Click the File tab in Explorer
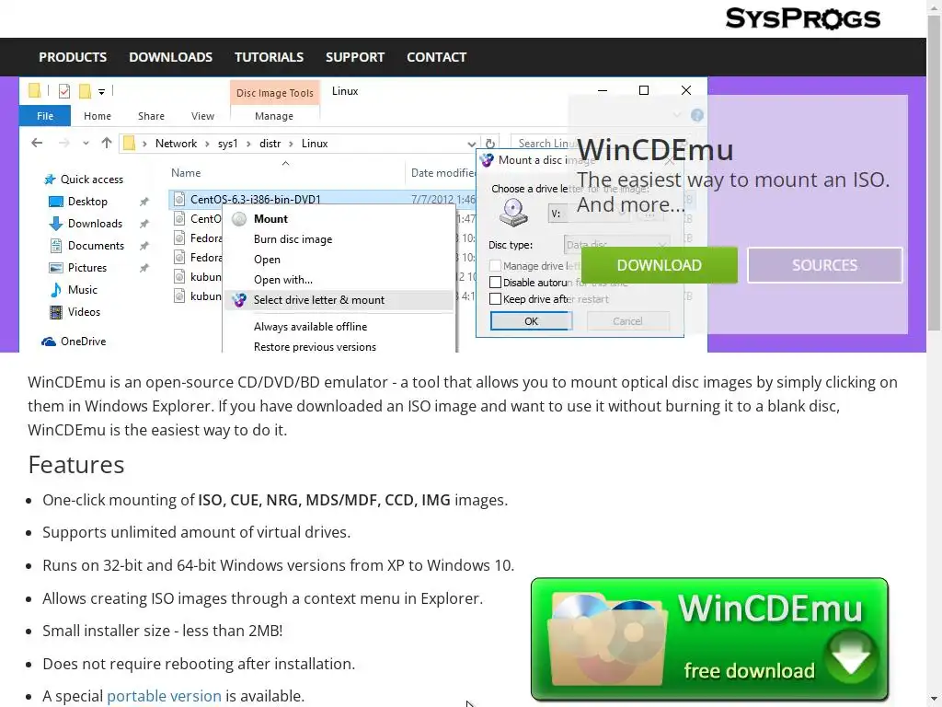Image resolution: width=942 pixels, height=707 pixels. [x=45, y=116]
